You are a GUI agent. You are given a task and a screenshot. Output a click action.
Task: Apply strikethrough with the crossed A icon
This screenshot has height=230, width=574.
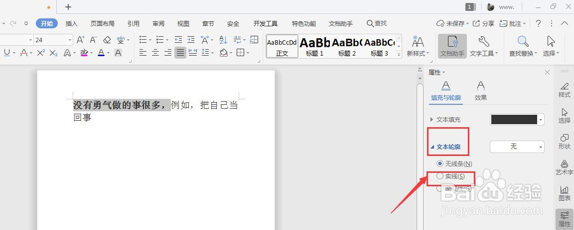pos(24,53)
